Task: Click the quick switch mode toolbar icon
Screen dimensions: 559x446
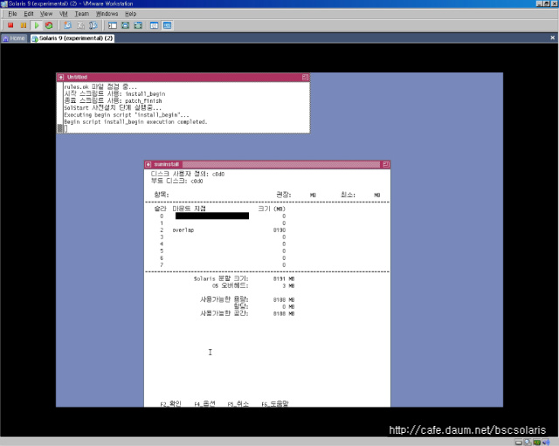Action: coord(138,25)
